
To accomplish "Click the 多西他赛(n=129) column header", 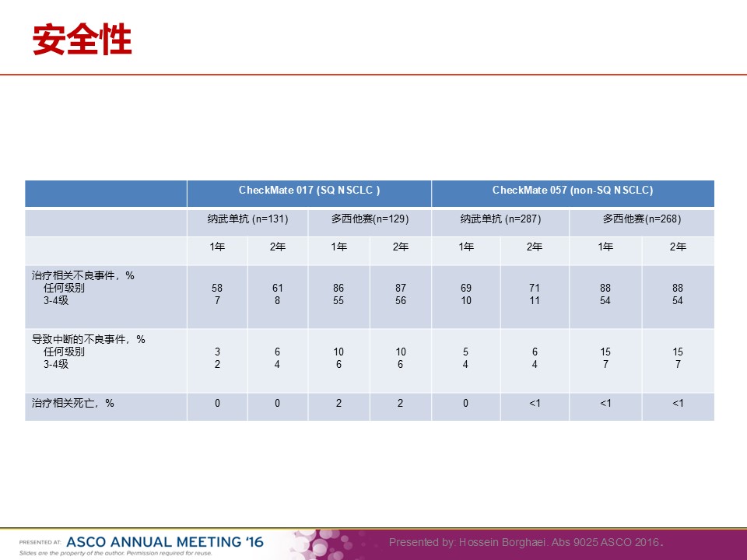I will 370,219.
